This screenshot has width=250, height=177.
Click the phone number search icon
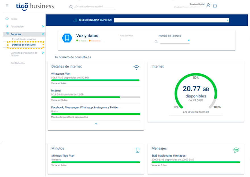click(x=156, y=41)
